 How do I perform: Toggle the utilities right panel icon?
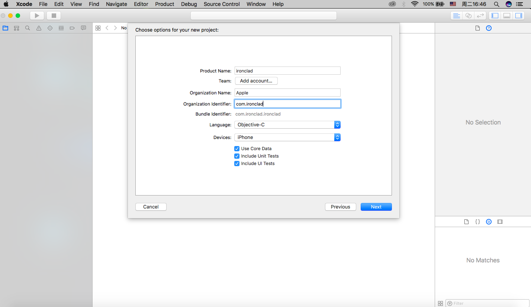click(518, 16)
